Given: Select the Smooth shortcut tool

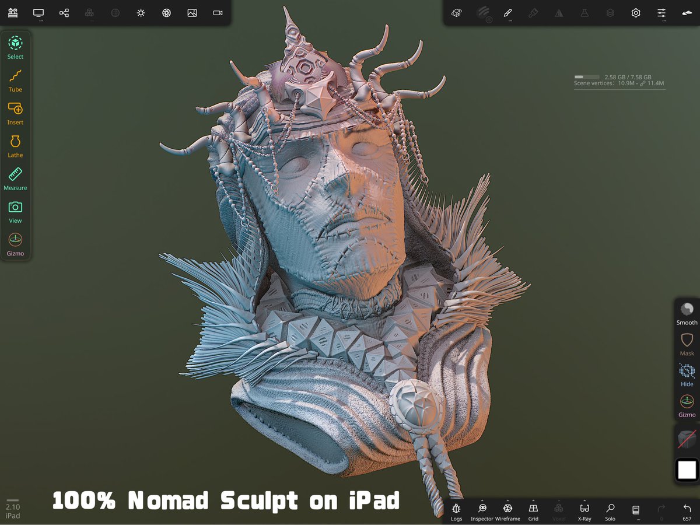Looking at the screenshot, I should [x=687, y=313].
